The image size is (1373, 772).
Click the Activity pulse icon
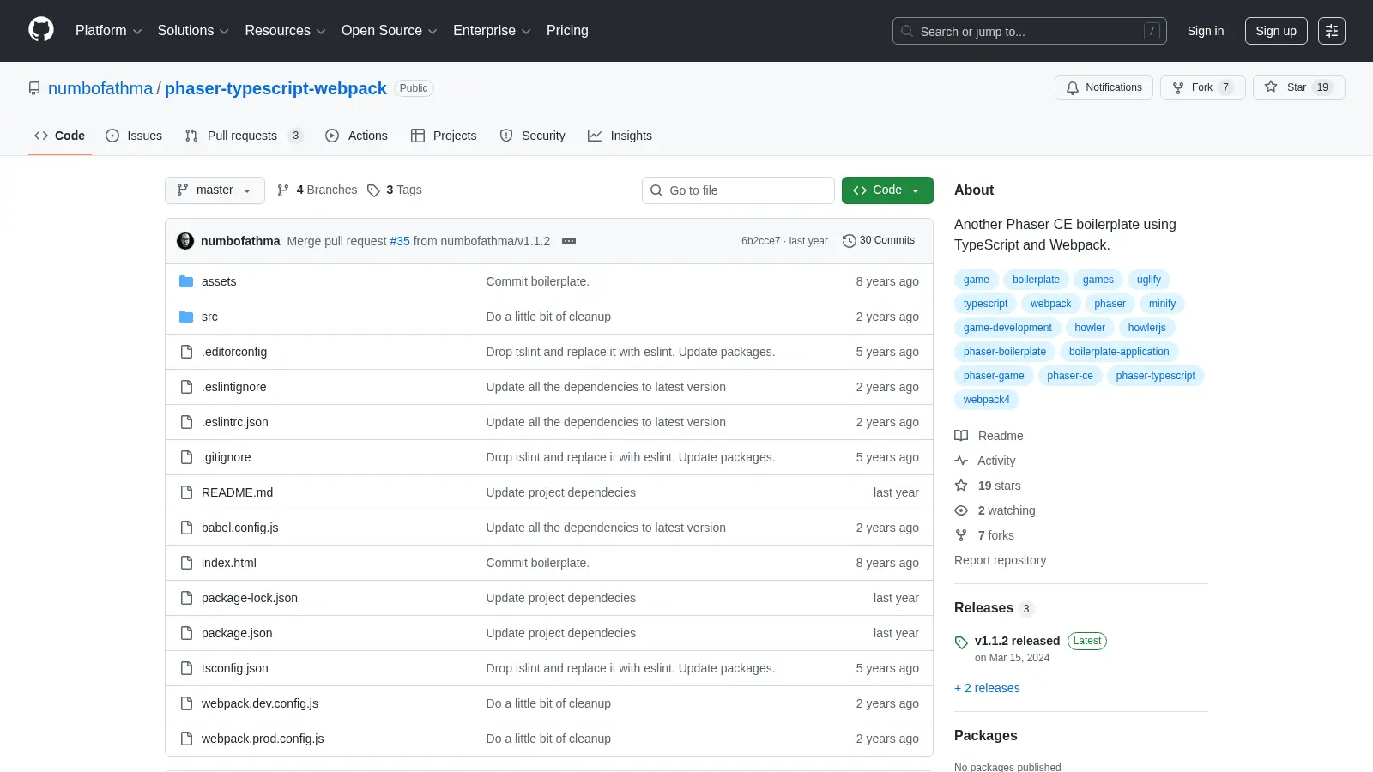click(961, 461)
